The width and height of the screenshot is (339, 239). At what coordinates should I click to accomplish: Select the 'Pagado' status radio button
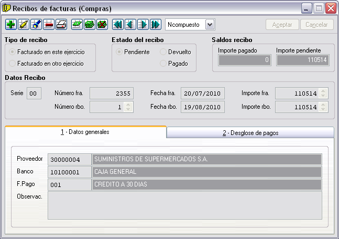click(163, 64)
